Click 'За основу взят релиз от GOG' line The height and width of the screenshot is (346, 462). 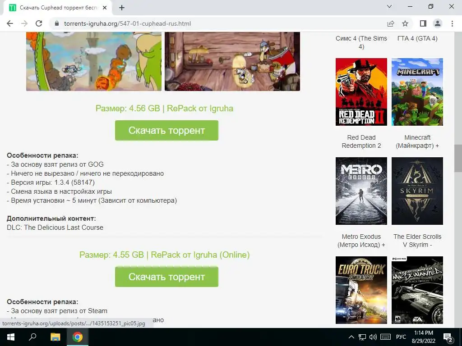tap(55, 164)
